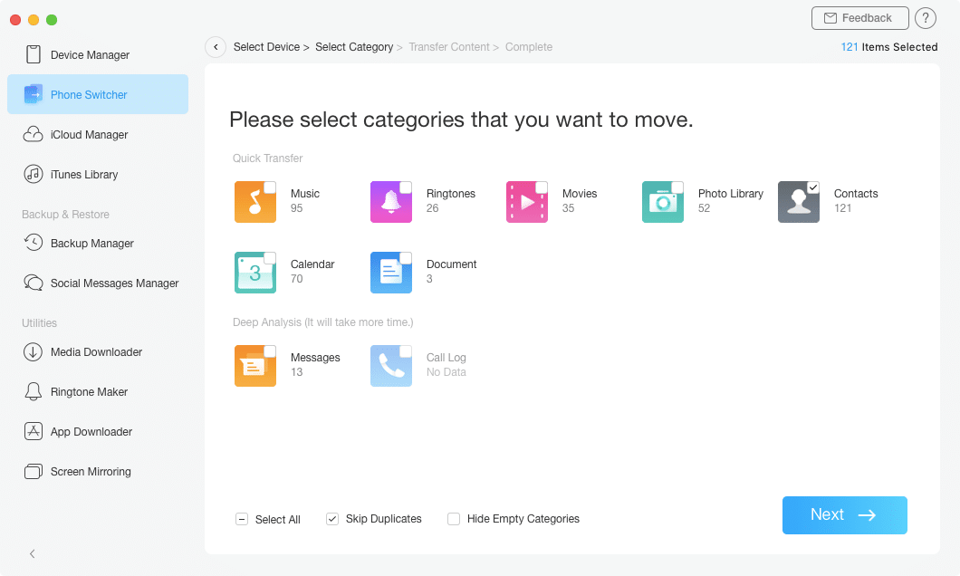Click the Music category icon
This screenshot has width=960, height=576.
click(x=254, y=202)
